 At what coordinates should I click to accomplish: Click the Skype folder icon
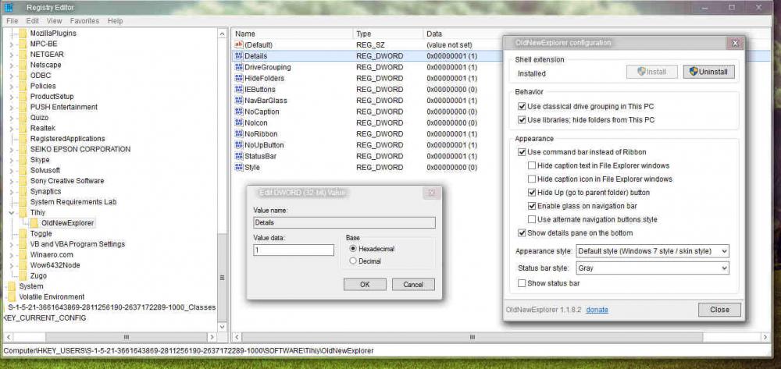23,160
